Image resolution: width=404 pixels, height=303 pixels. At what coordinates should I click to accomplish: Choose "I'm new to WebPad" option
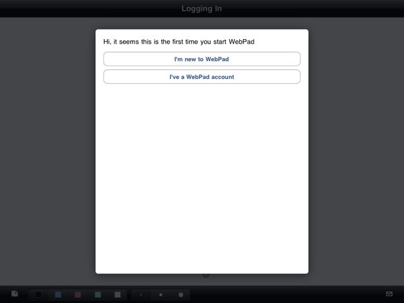[x=202, y=59]
